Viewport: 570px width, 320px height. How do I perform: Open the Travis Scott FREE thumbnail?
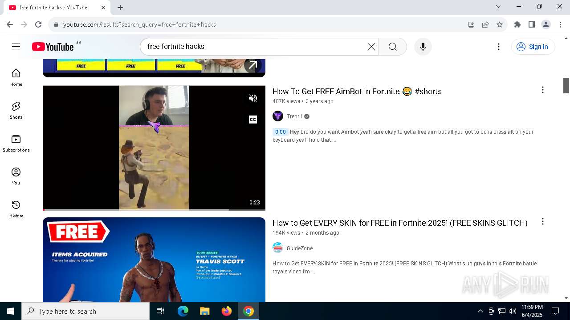pos(154,260)
